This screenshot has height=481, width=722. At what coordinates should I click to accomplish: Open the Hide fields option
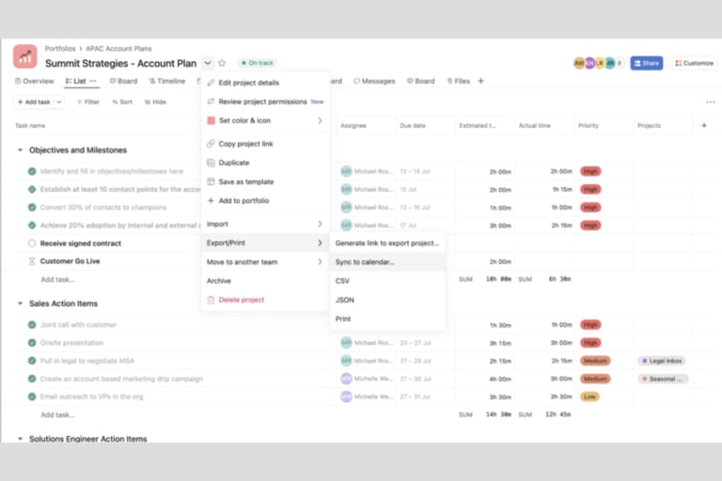(x=155, y=101)
